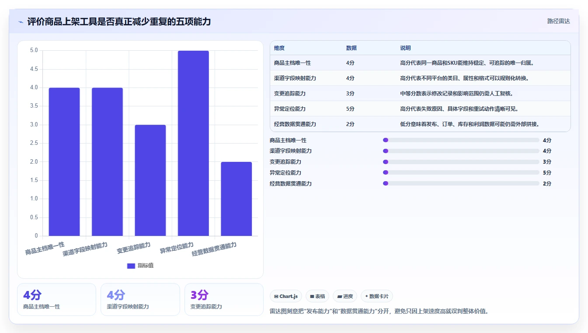Click the Chart.js tag chip
The width and height of the screenshot is (588, 333).
click(x=286, y=296)
